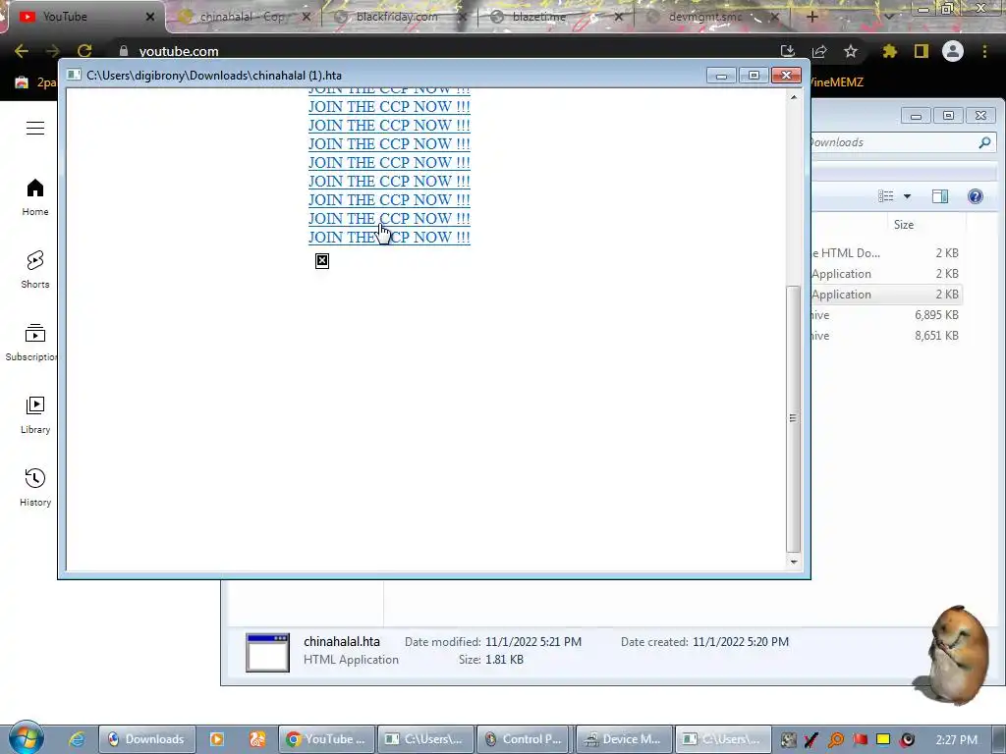Open a new Chrome tab
The width and height of the screenshot is (1006, 754).
point(811,17)
